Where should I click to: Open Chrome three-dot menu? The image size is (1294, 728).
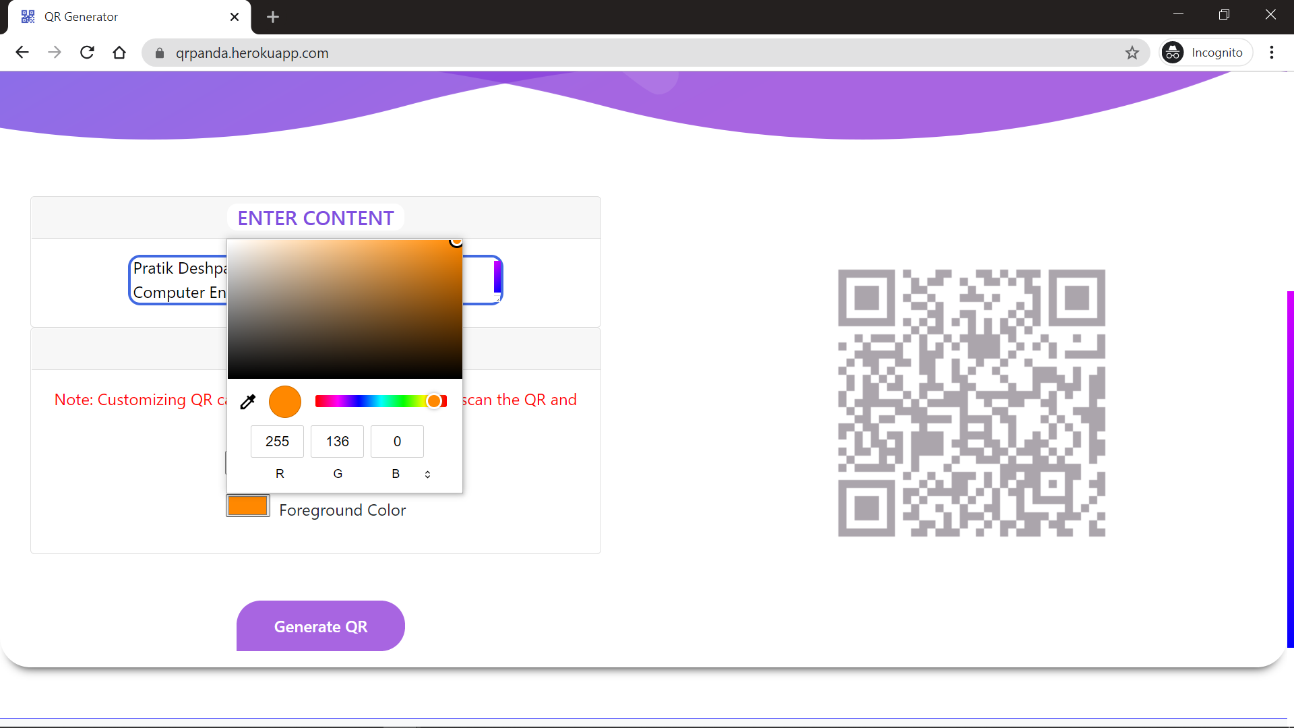tap(1272, 53)
